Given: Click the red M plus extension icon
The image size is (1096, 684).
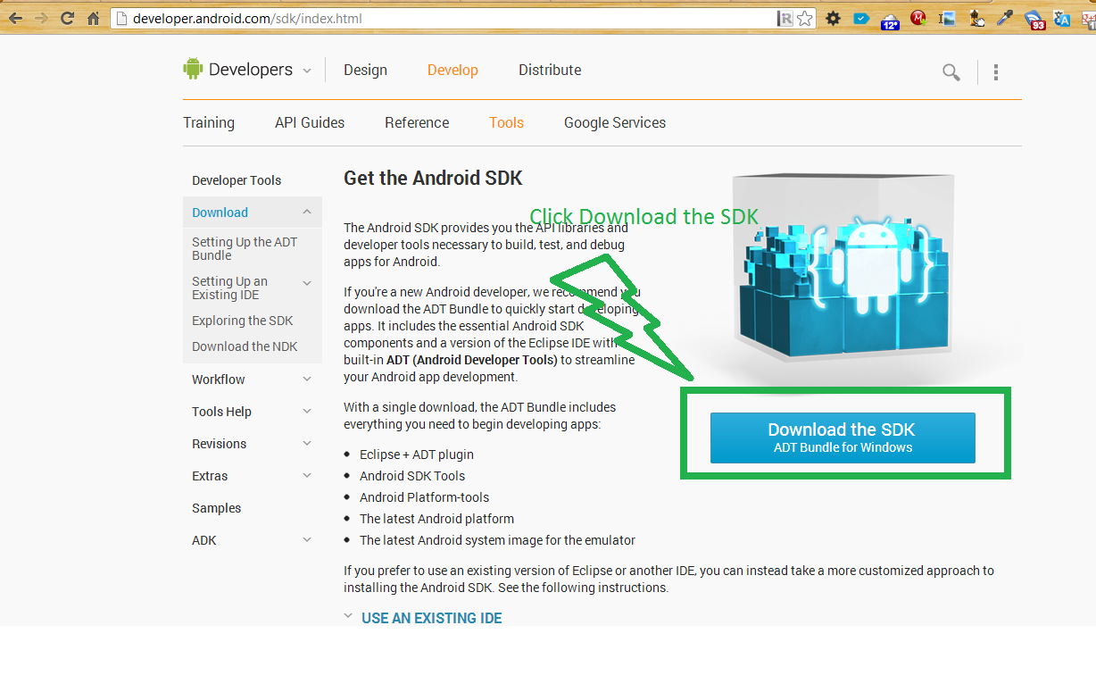Looking at the screenshot, I should 918,18.
